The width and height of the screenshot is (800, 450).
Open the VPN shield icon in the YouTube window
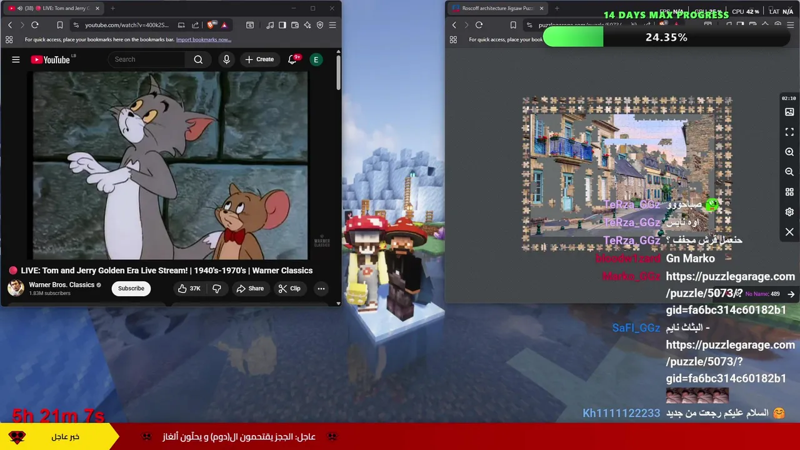tap(320, 25)
